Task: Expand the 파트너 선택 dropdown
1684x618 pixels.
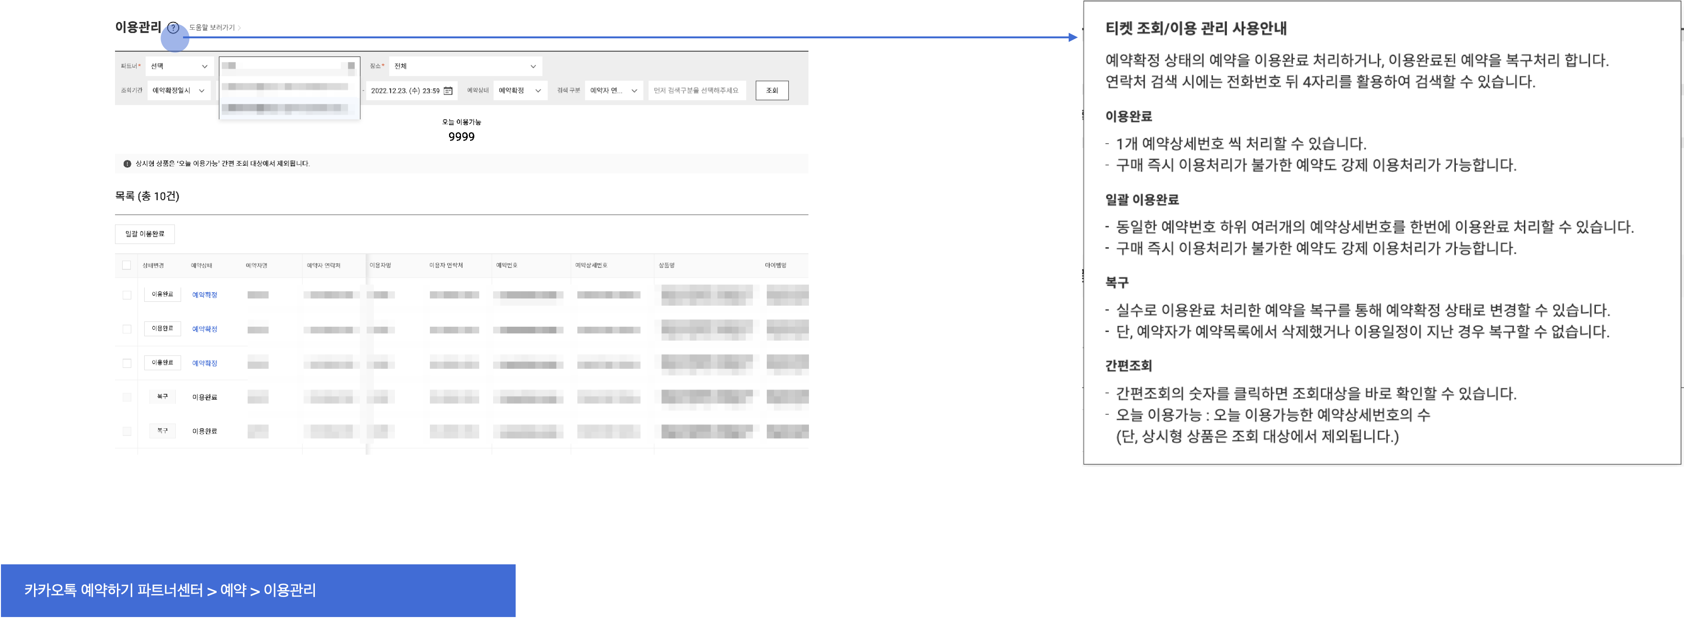Action: coord(178,66)
